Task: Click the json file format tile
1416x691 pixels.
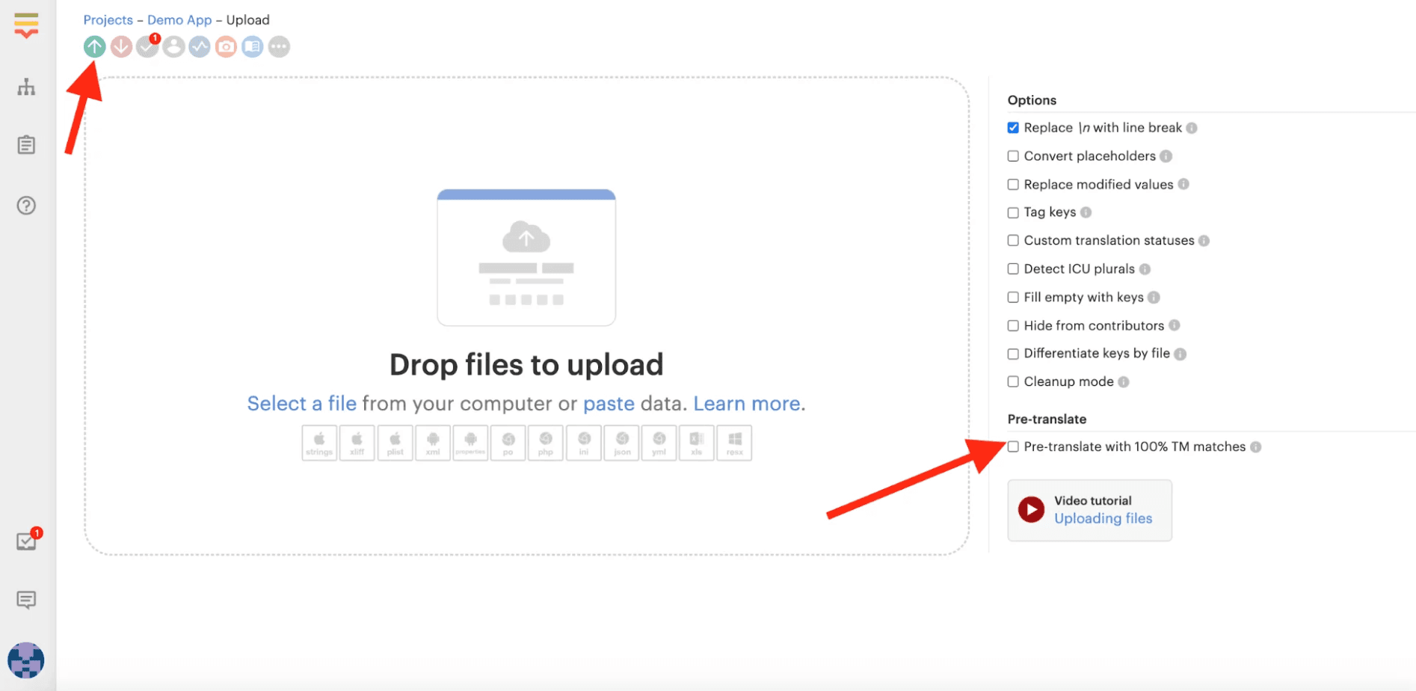Action: [x=622, y=443]
